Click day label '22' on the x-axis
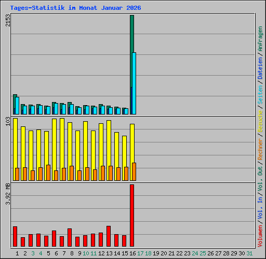The height and width of the screenshot is (259, 266). point(179,253)
